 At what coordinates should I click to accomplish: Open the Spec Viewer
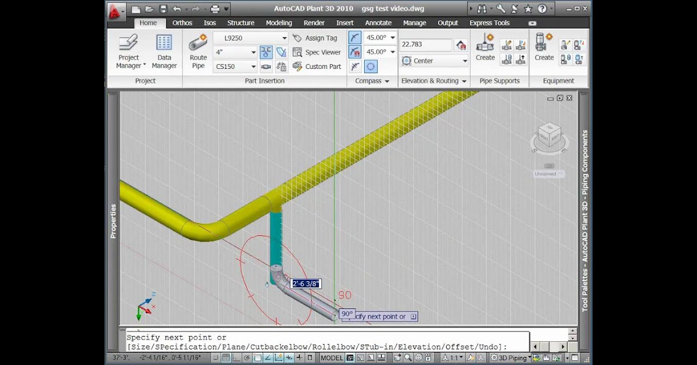pos(317,52)
